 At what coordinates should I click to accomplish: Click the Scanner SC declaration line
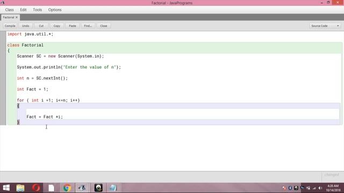(60, 56)
